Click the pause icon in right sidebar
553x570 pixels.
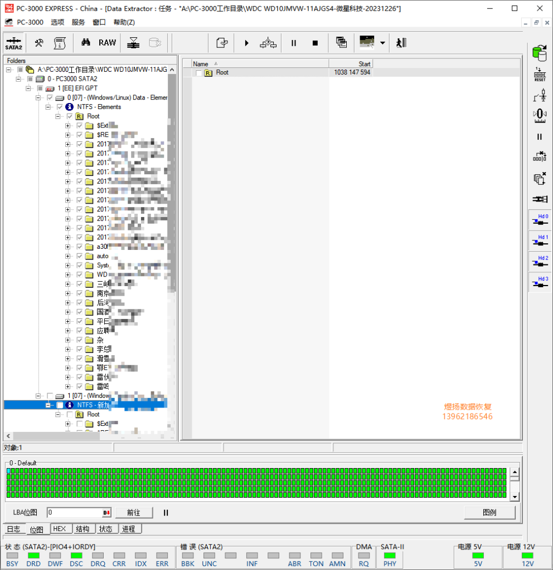tap(540, 137)
